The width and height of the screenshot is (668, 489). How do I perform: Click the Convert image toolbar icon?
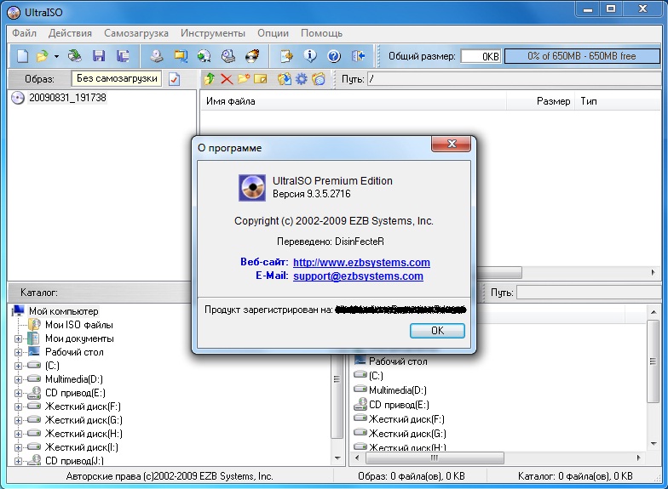coord(181,56)
